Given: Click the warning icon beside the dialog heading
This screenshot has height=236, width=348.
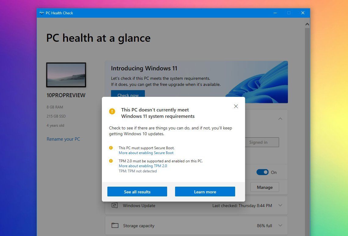Looking at the screenshot, I should [x=112, y=111].
